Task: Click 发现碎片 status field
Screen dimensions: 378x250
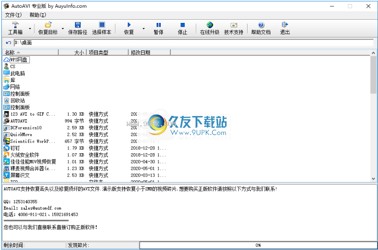Action: pos(103,245)
